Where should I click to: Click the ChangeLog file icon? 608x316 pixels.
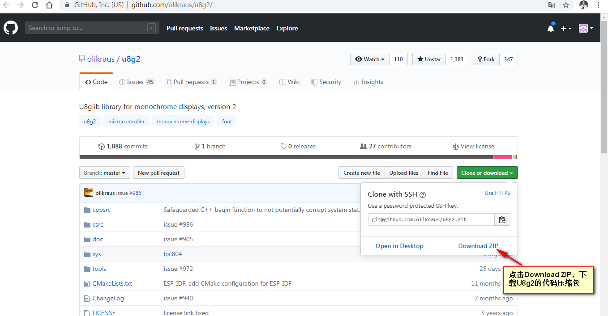point(87,298)
